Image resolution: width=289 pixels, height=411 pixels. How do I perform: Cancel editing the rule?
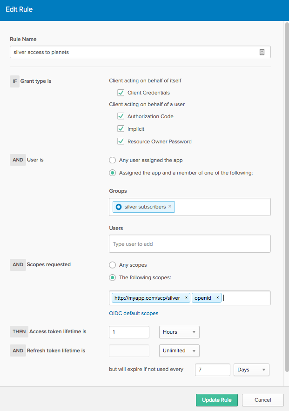(x=262, y=400)
